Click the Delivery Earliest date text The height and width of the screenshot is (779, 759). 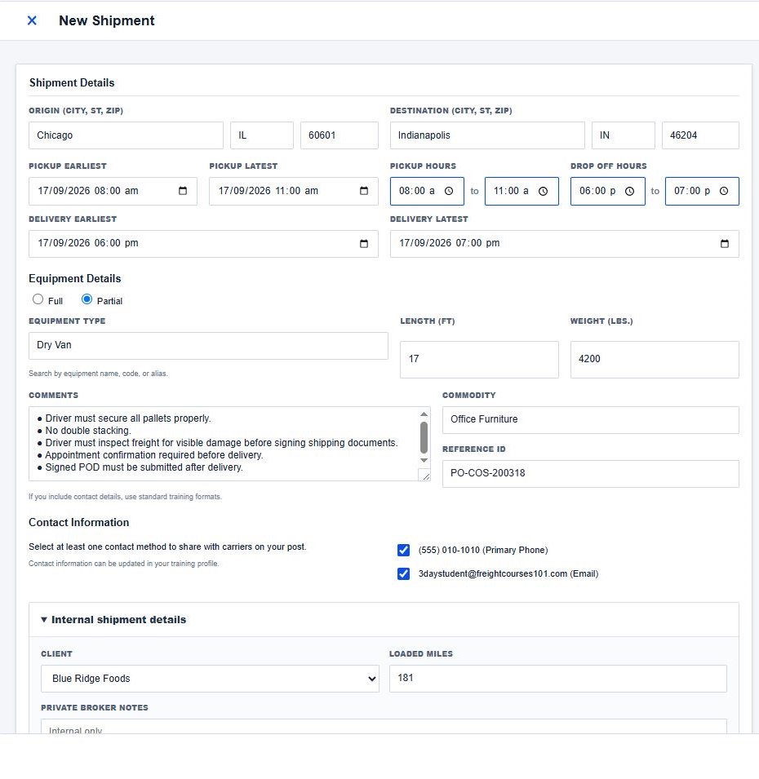88,243
